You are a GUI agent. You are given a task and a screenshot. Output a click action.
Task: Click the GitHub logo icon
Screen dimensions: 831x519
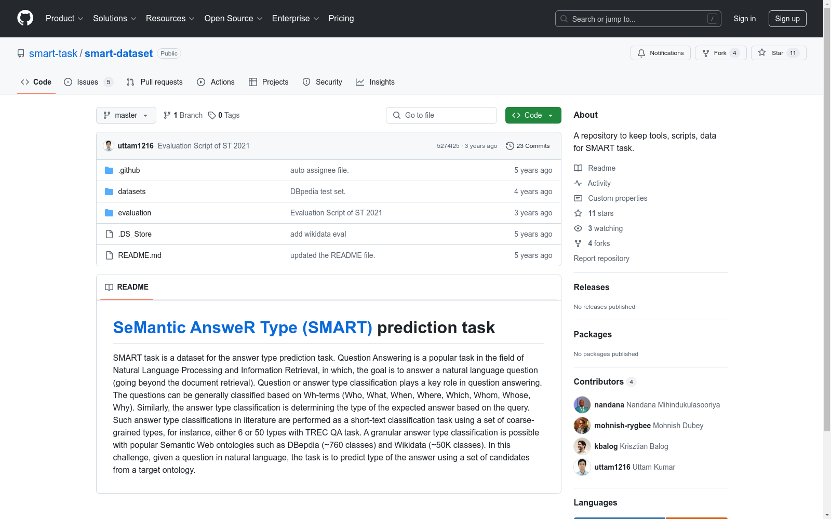pos(25,18)
